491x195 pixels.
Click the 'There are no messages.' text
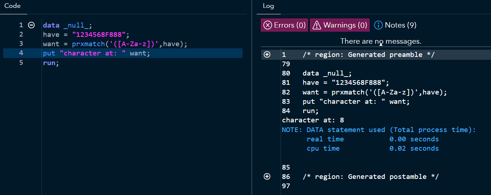tap(381, 41)
